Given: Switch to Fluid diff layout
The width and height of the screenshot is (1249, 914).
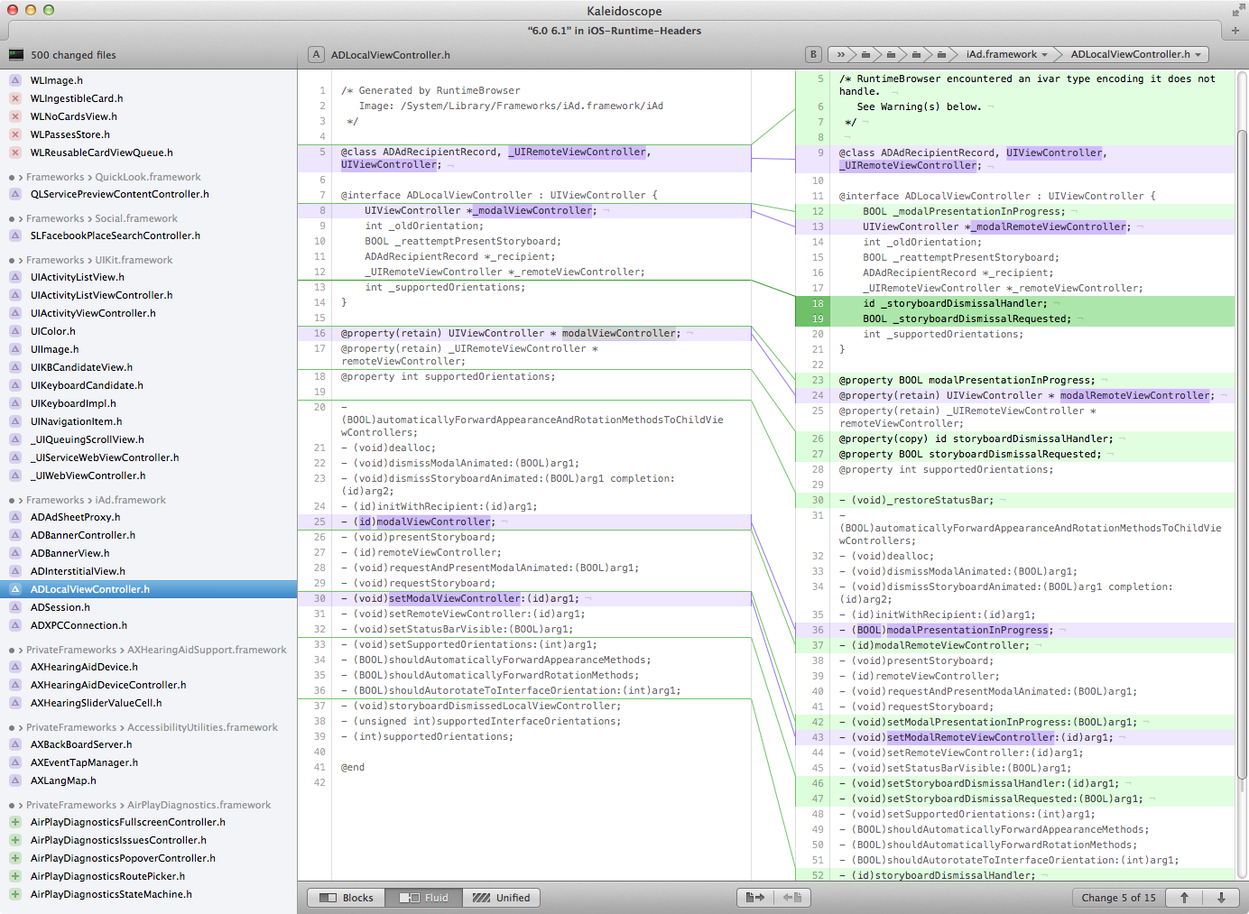Looking at the screenshot, I should [424, 898].
